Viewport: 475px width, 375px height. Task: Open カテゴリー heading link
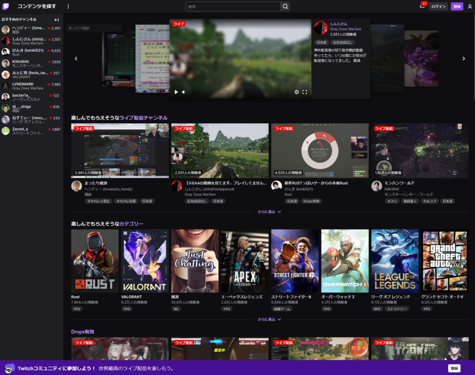pyautogui.click(x=131, y=224)
